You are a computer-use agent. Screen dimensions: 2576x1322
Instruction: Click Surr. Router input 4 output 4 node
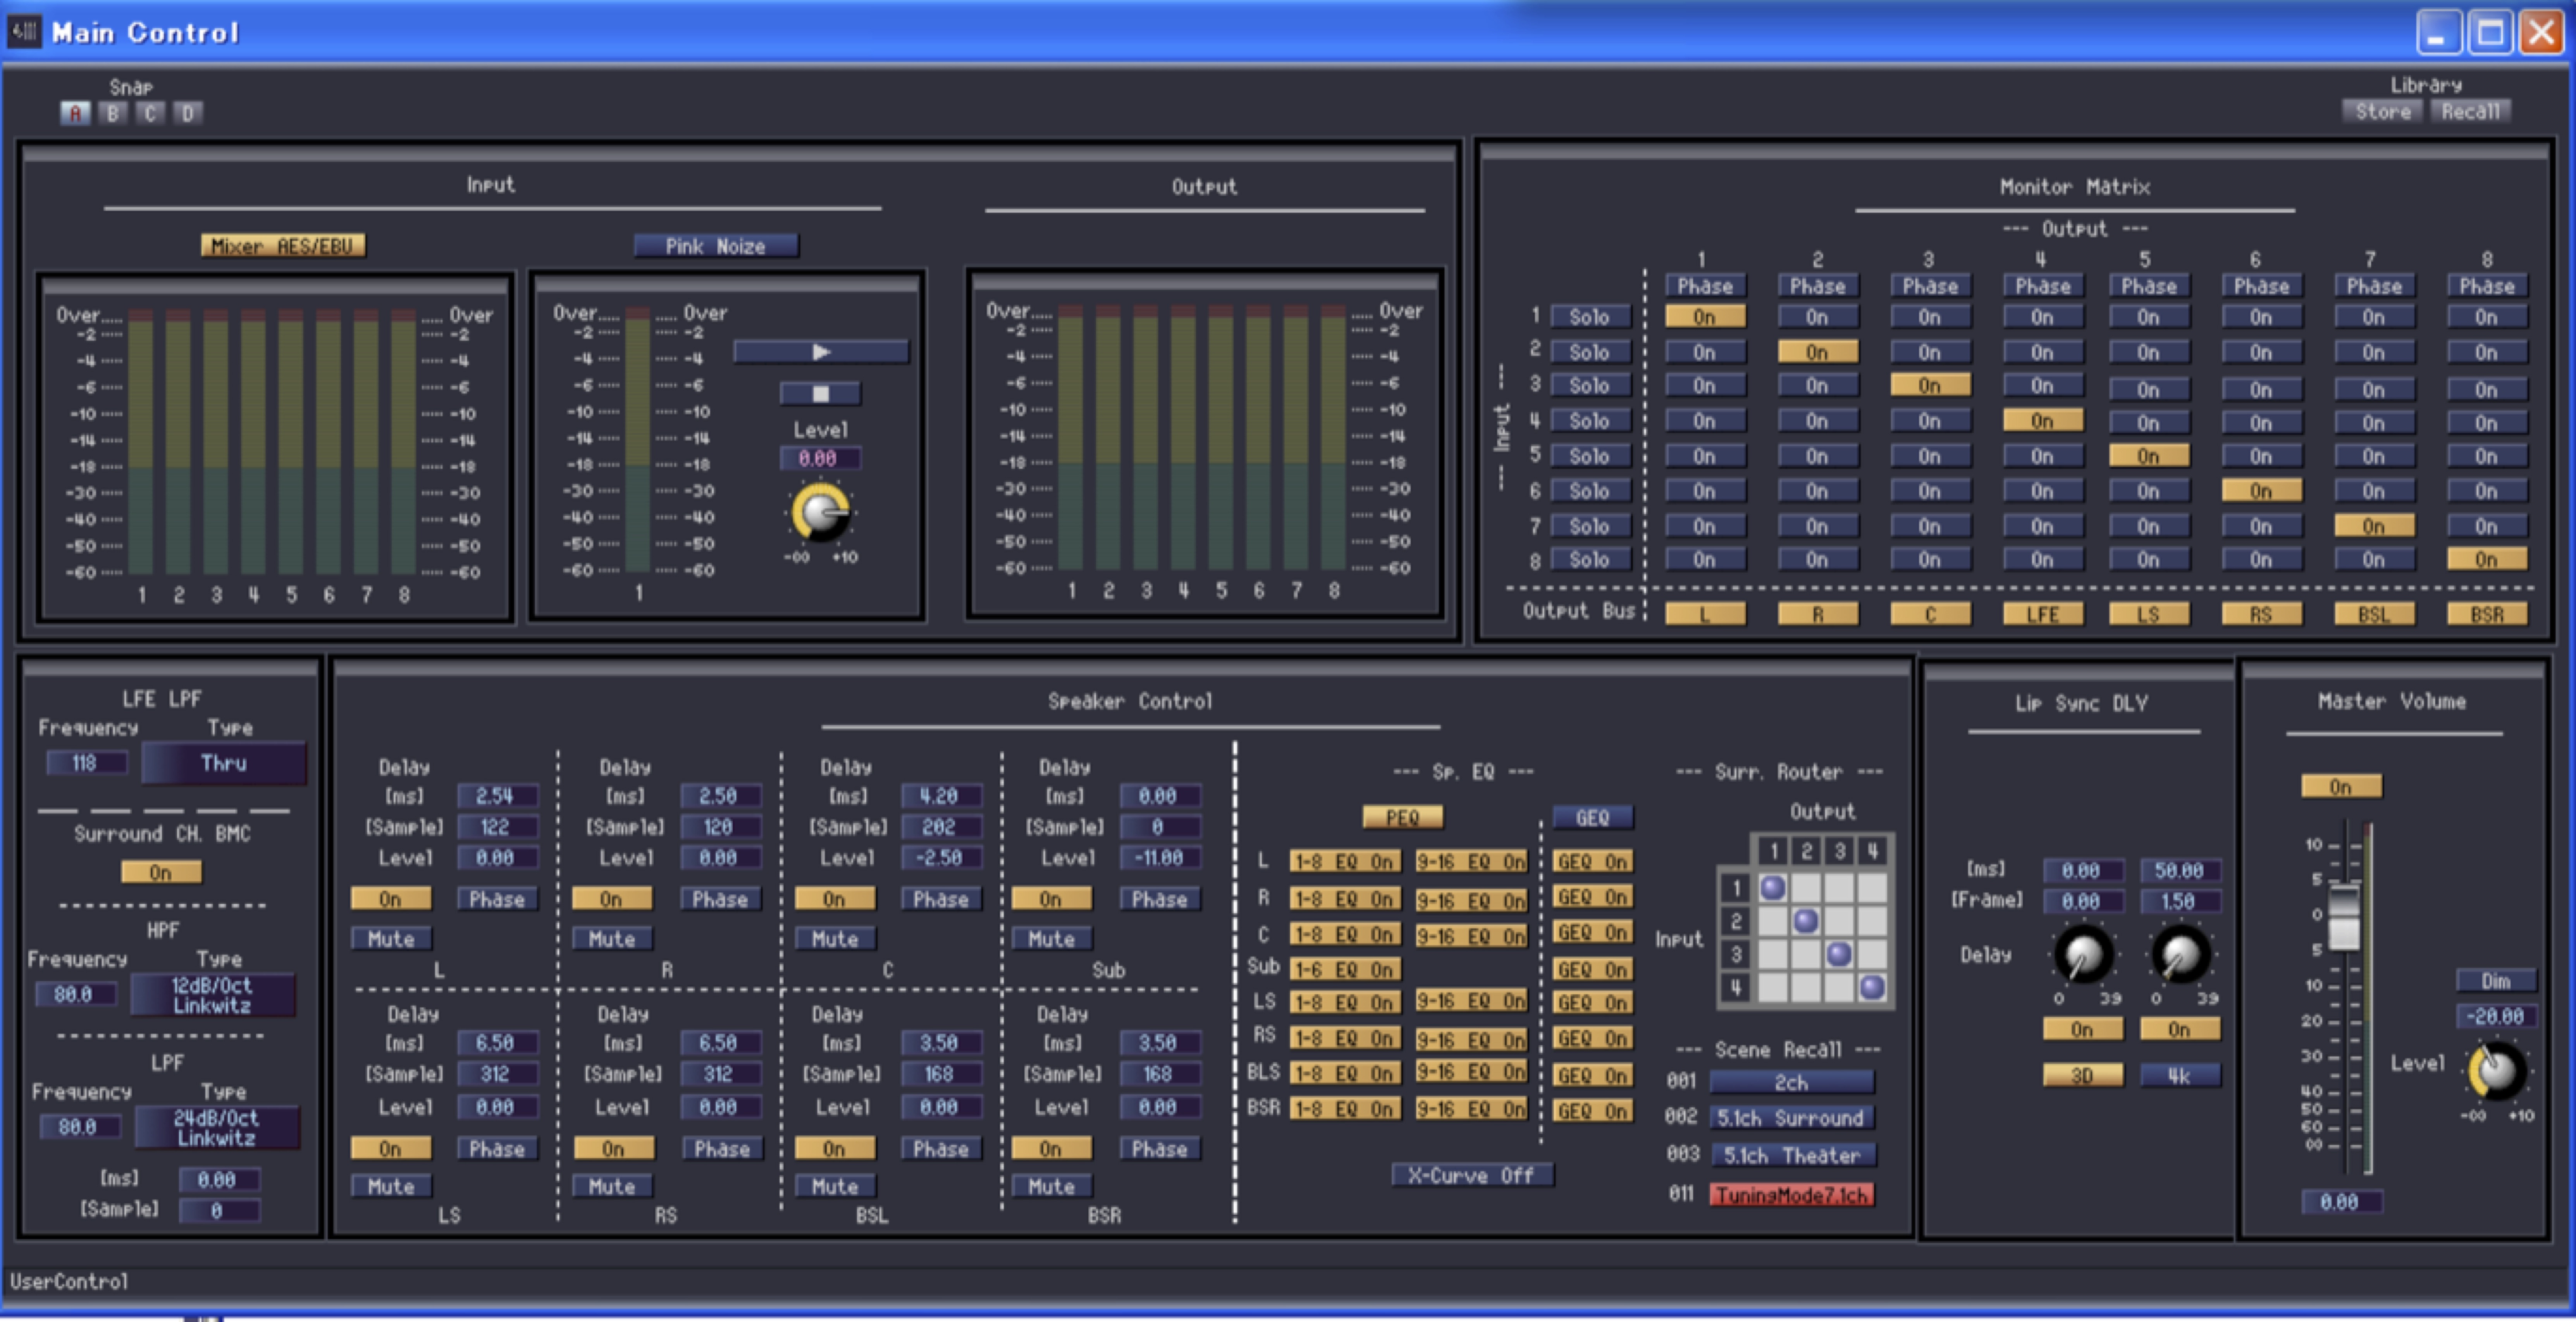(1873, 988)
